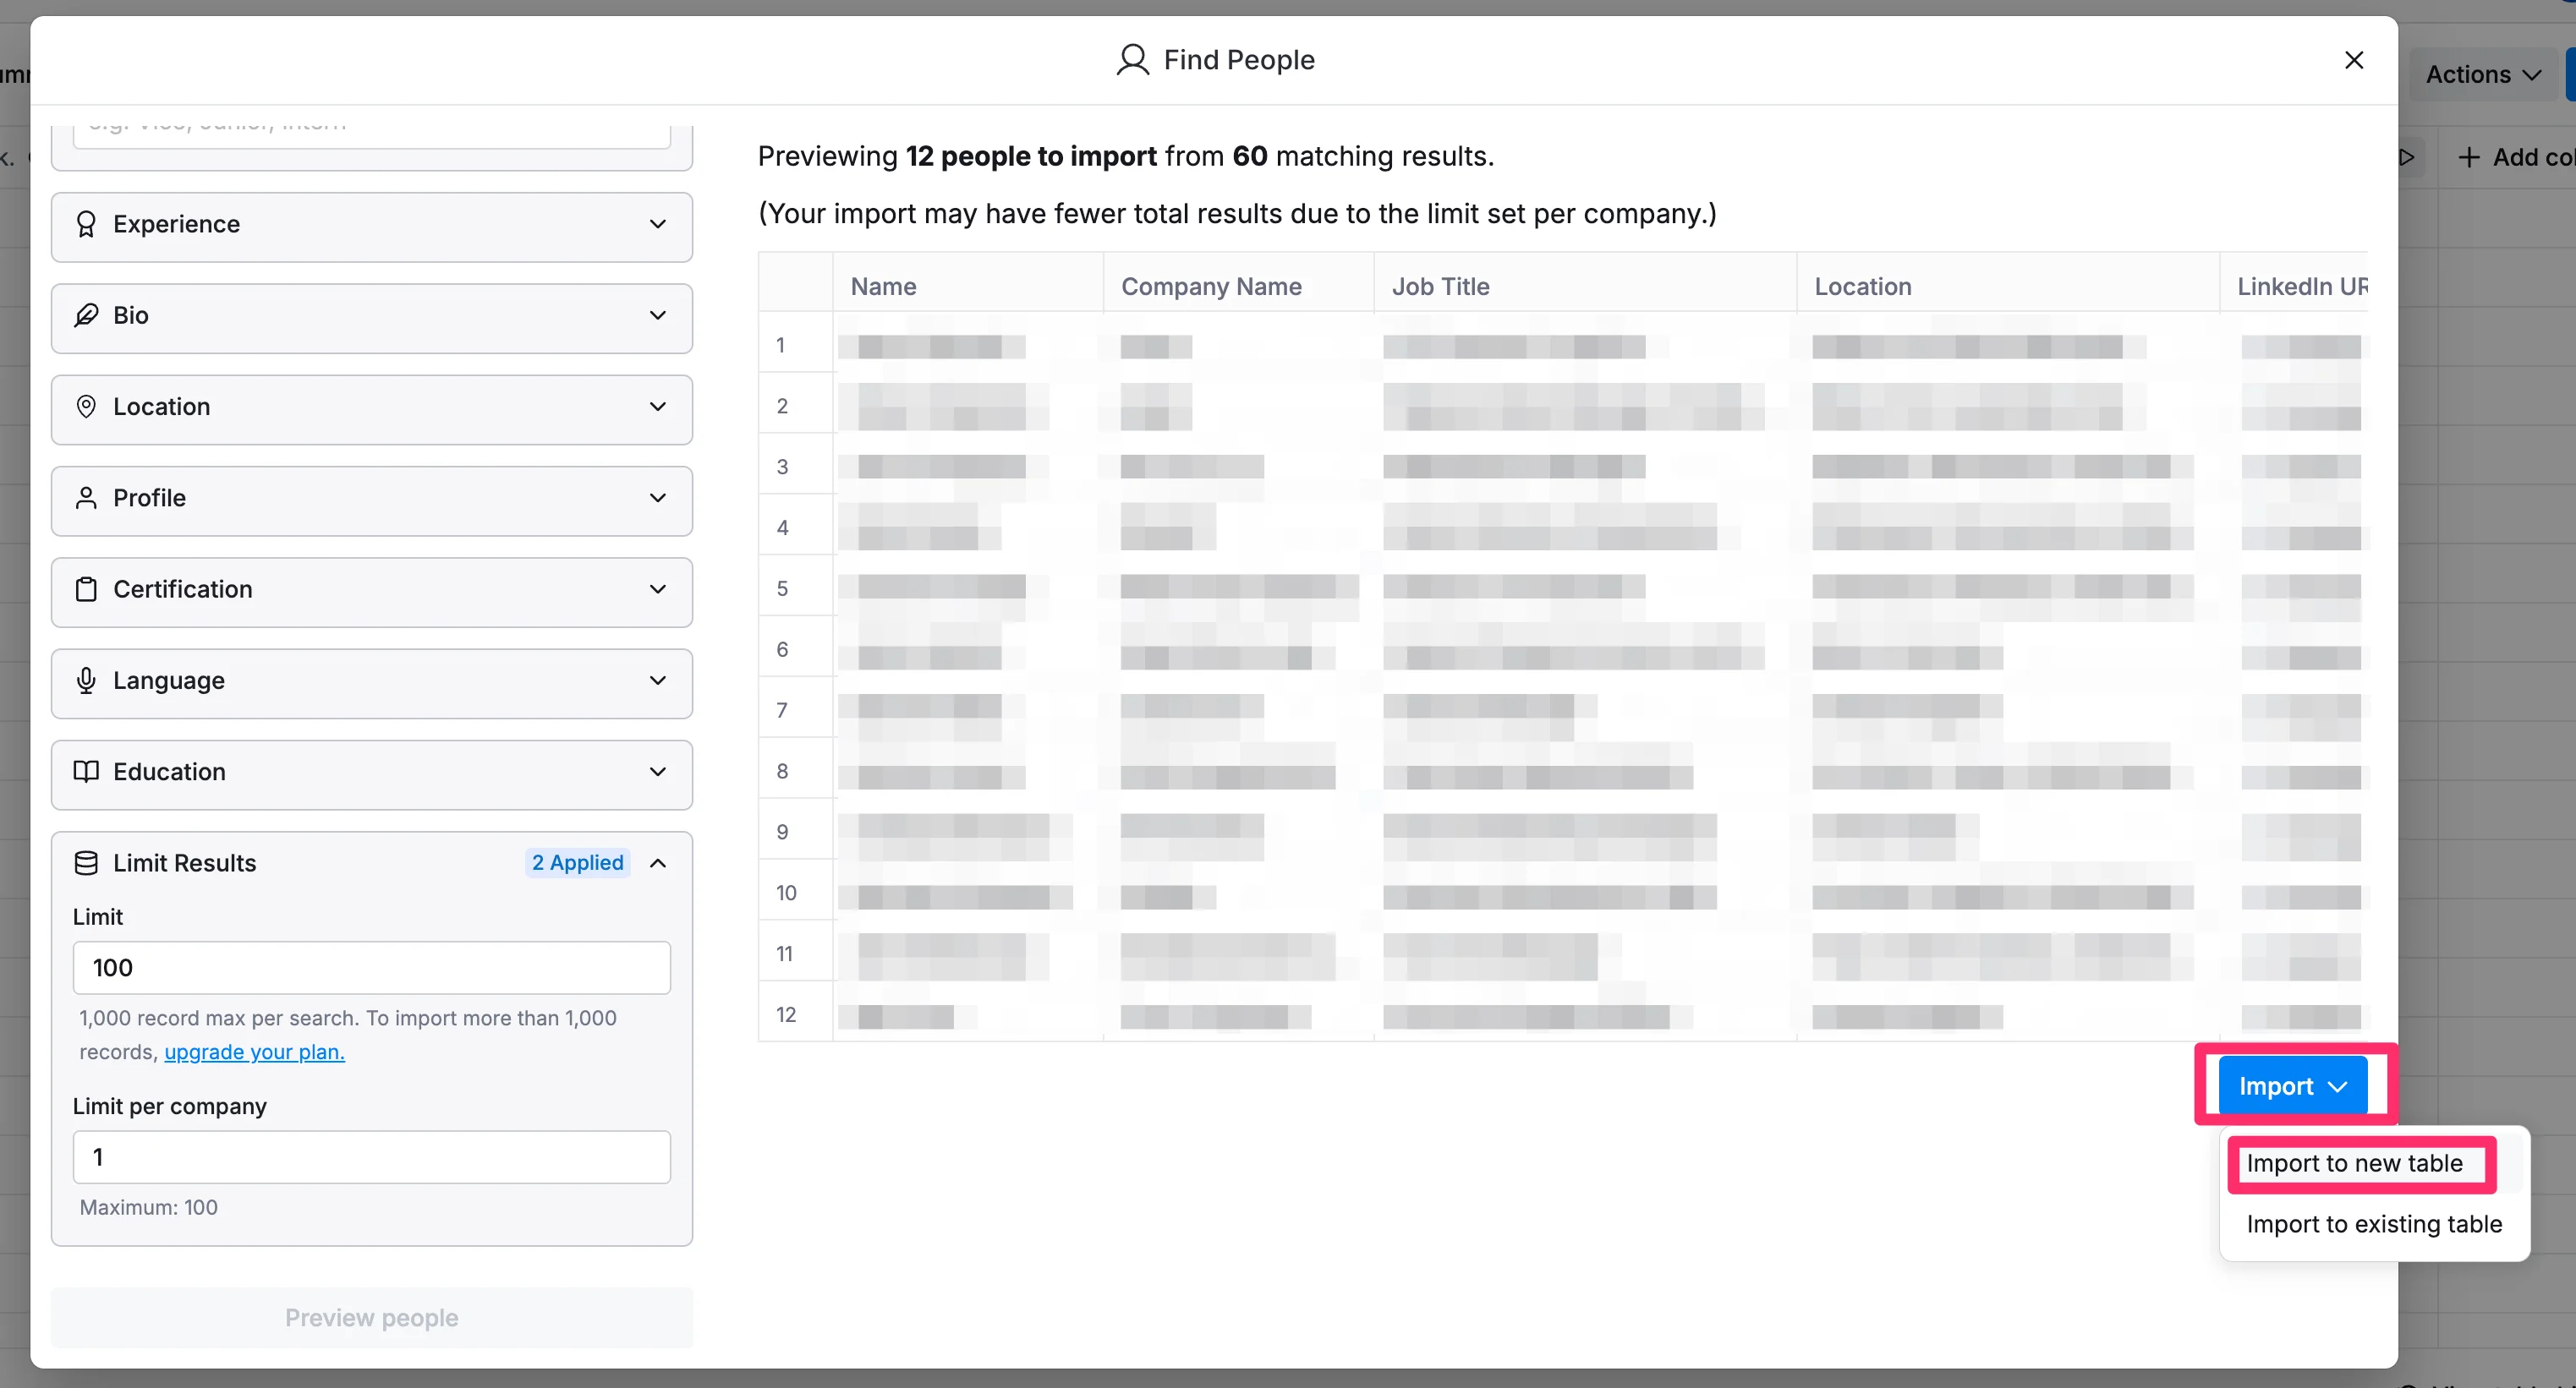This screenshot has height=1388, width=2576.
Task: Expand the Experience filter section
Action: (x=657, y=224)
